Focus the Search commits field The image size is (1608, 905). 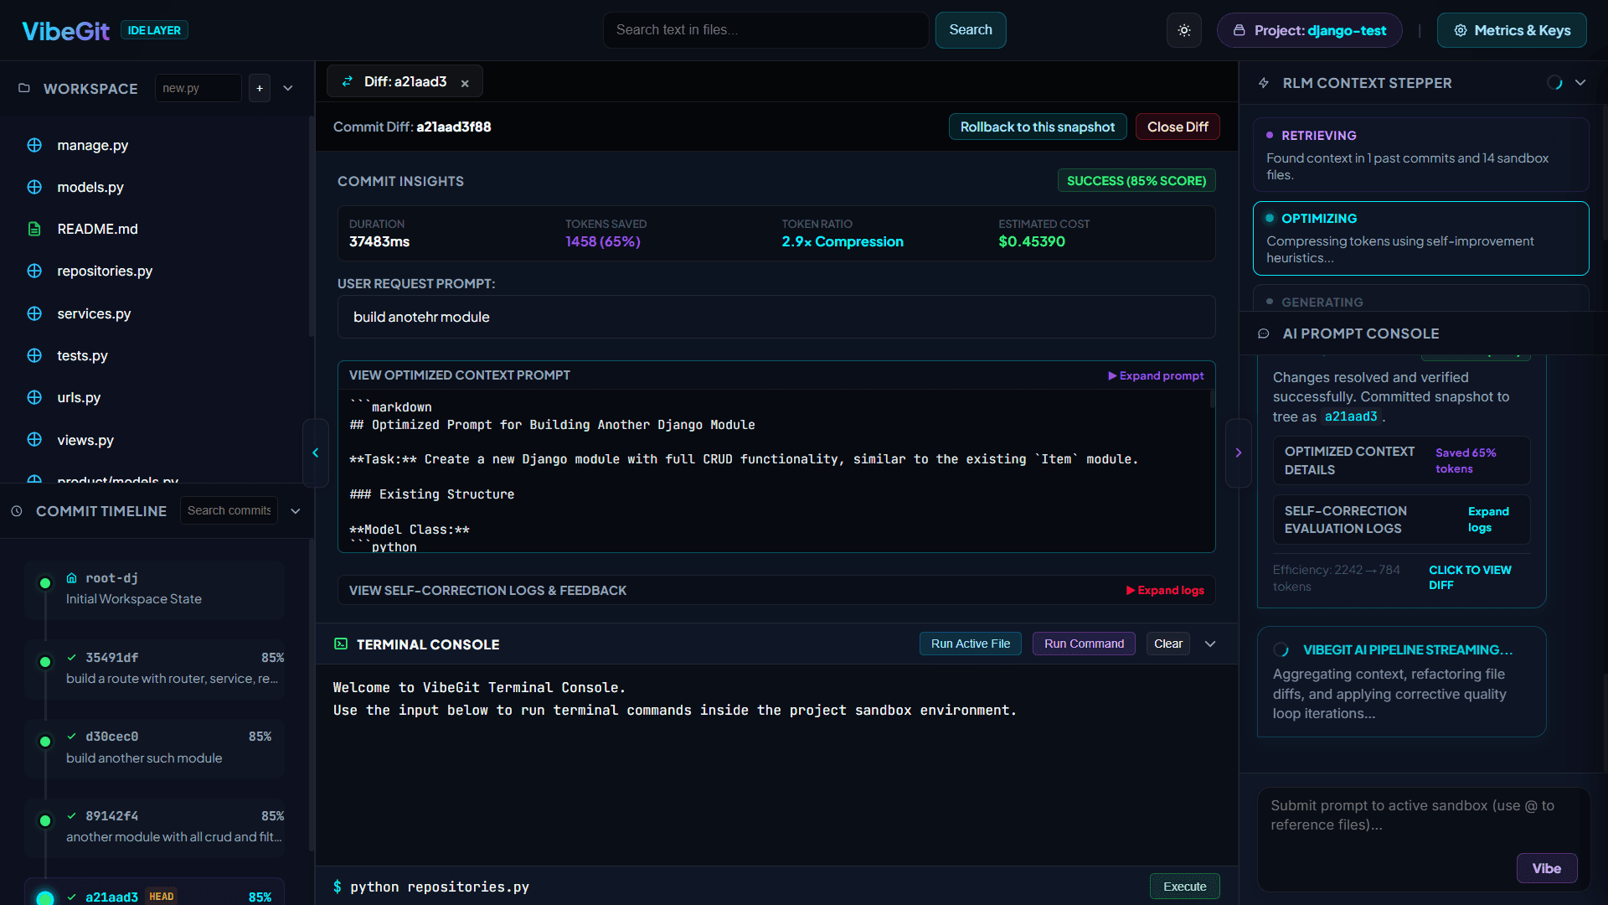(229, 510)
